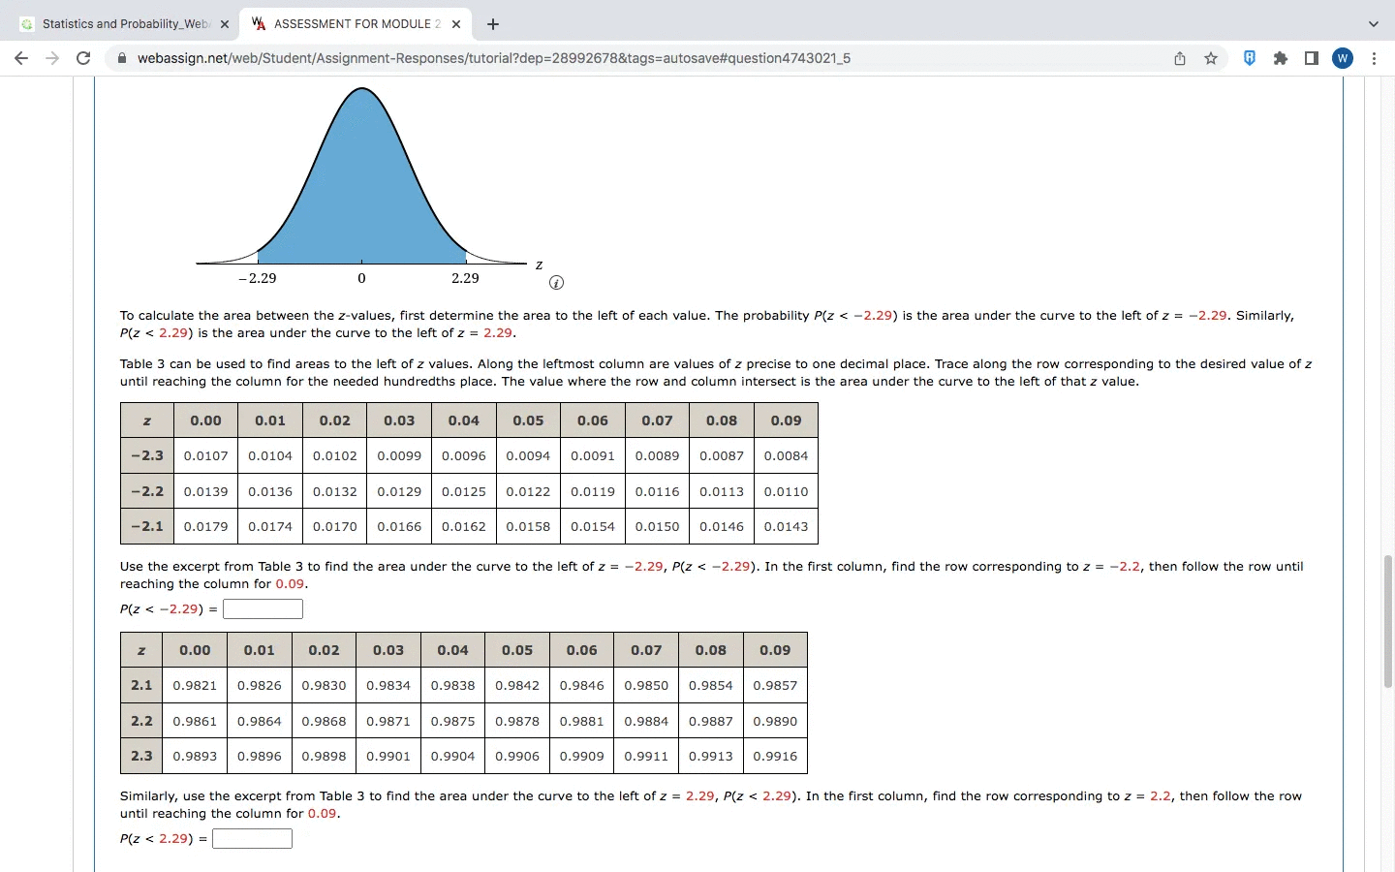
Task: Select cell 0.9916 in the 2.3 row
Action: coord(775,756)
